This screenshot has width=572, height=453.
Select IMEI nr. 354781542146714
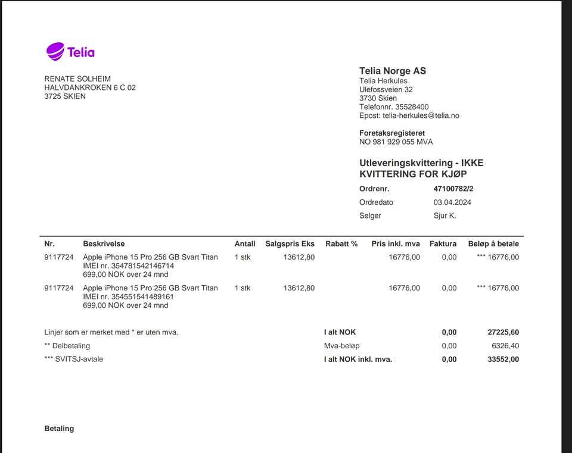coord(129,265)
